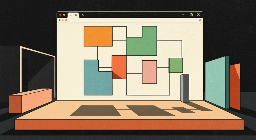This screenshot has width=256, height=140.
Task: Select the active cream-colored tab
Action: click(73, 15)
